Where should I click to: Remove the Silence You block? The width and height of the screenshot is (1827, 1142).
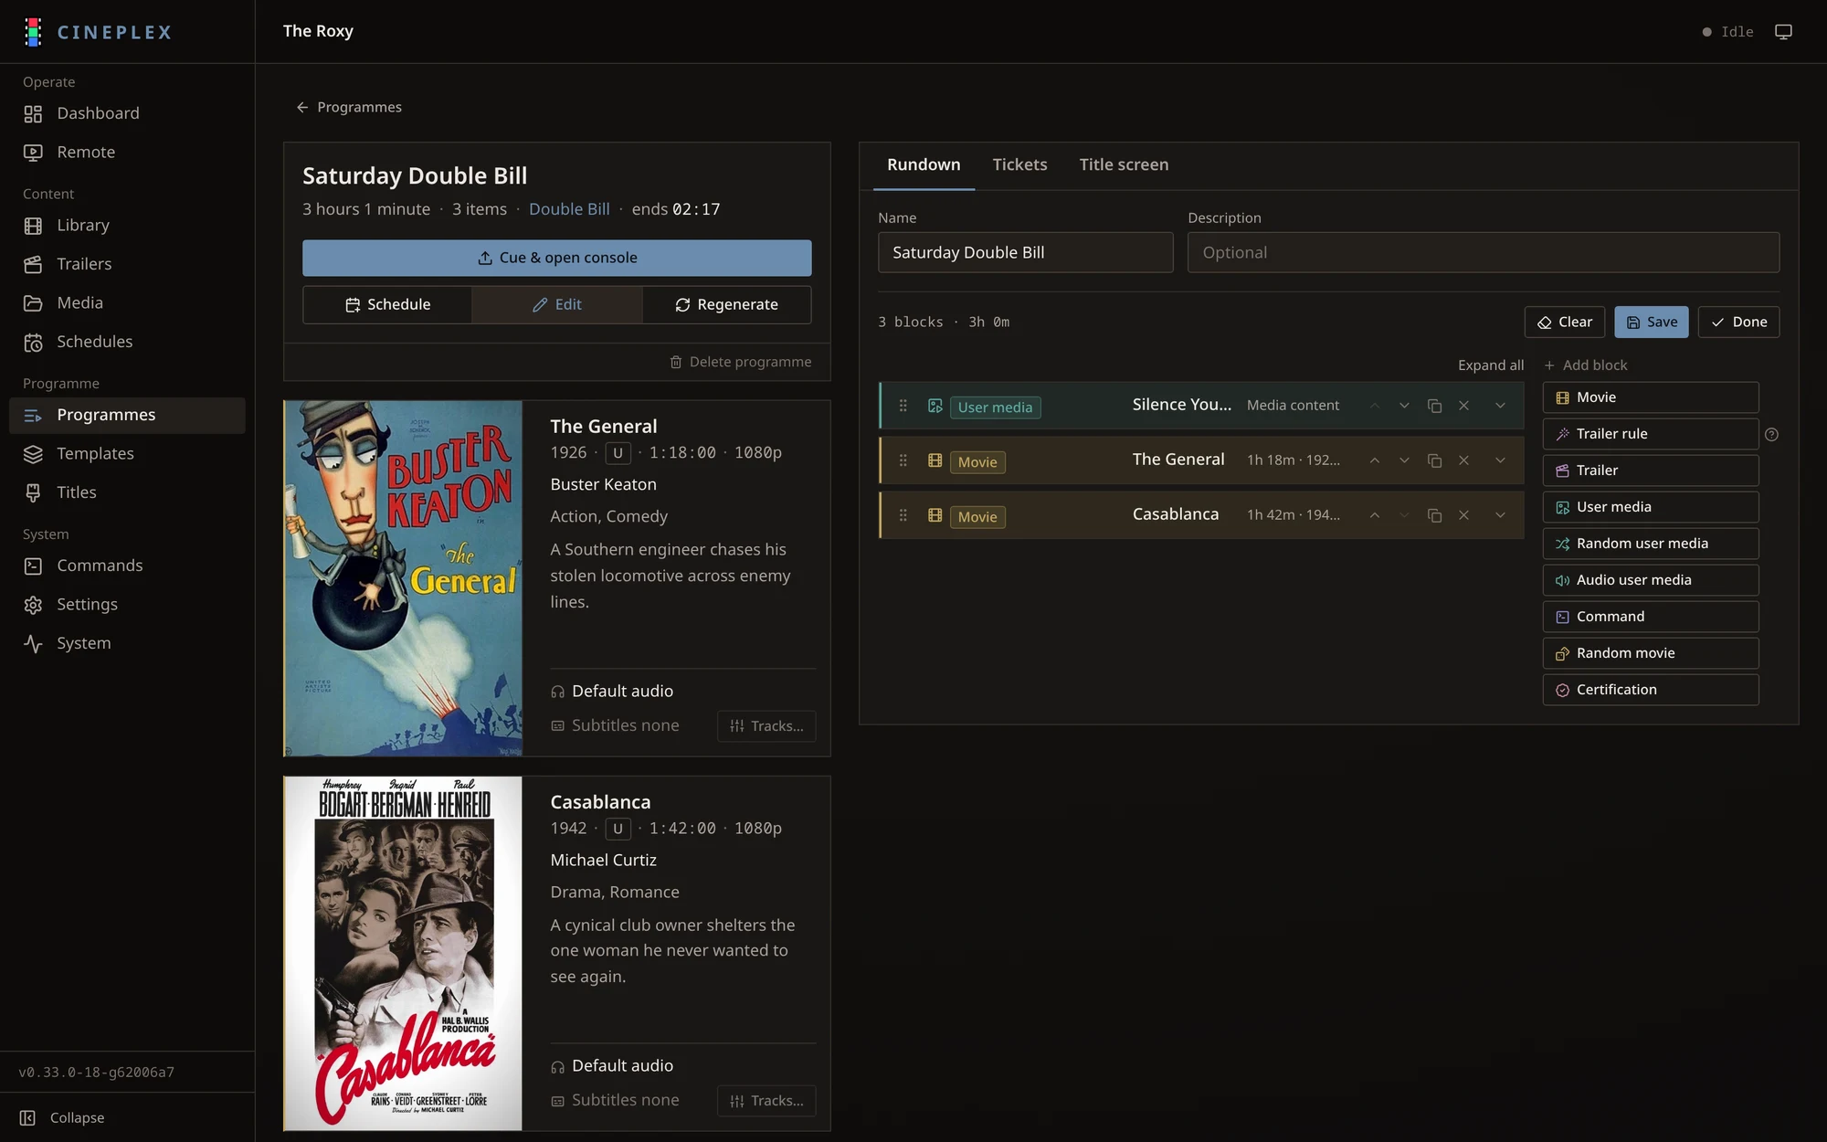(x=1463, y=406)
